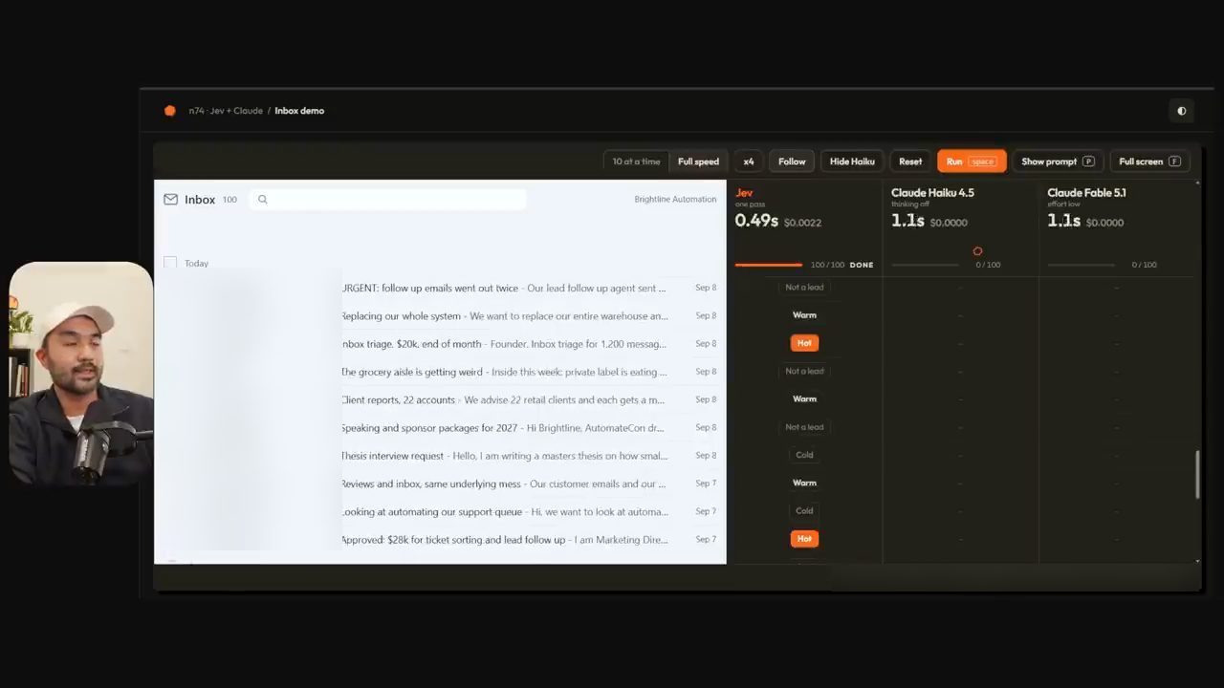Screen dimensions: 1224x688
Task: Click the Jev column header name
Action: coord(744,193)
